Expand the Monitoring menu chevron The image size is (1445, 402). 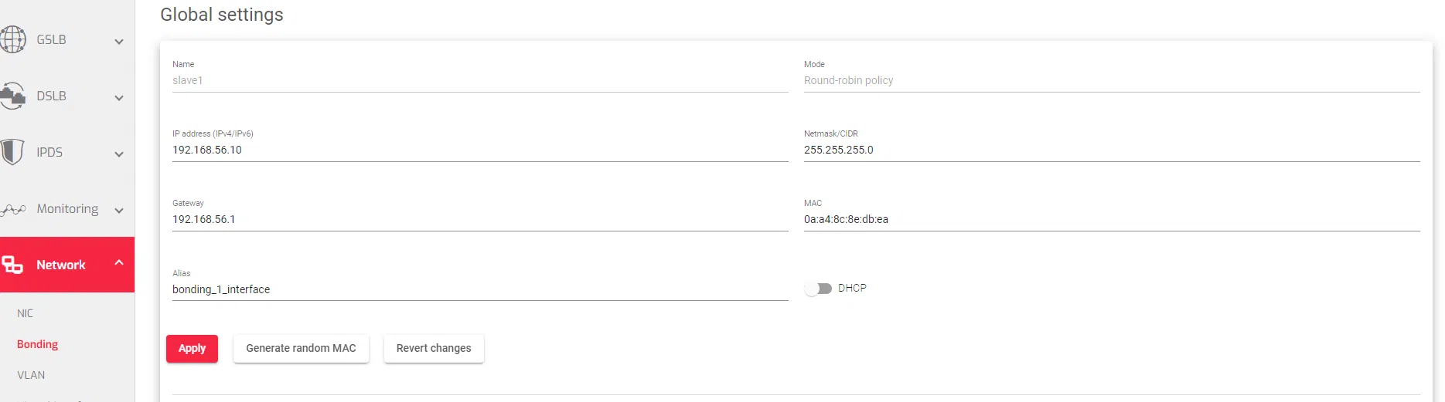pyautogui.click(x=119, y=211)
